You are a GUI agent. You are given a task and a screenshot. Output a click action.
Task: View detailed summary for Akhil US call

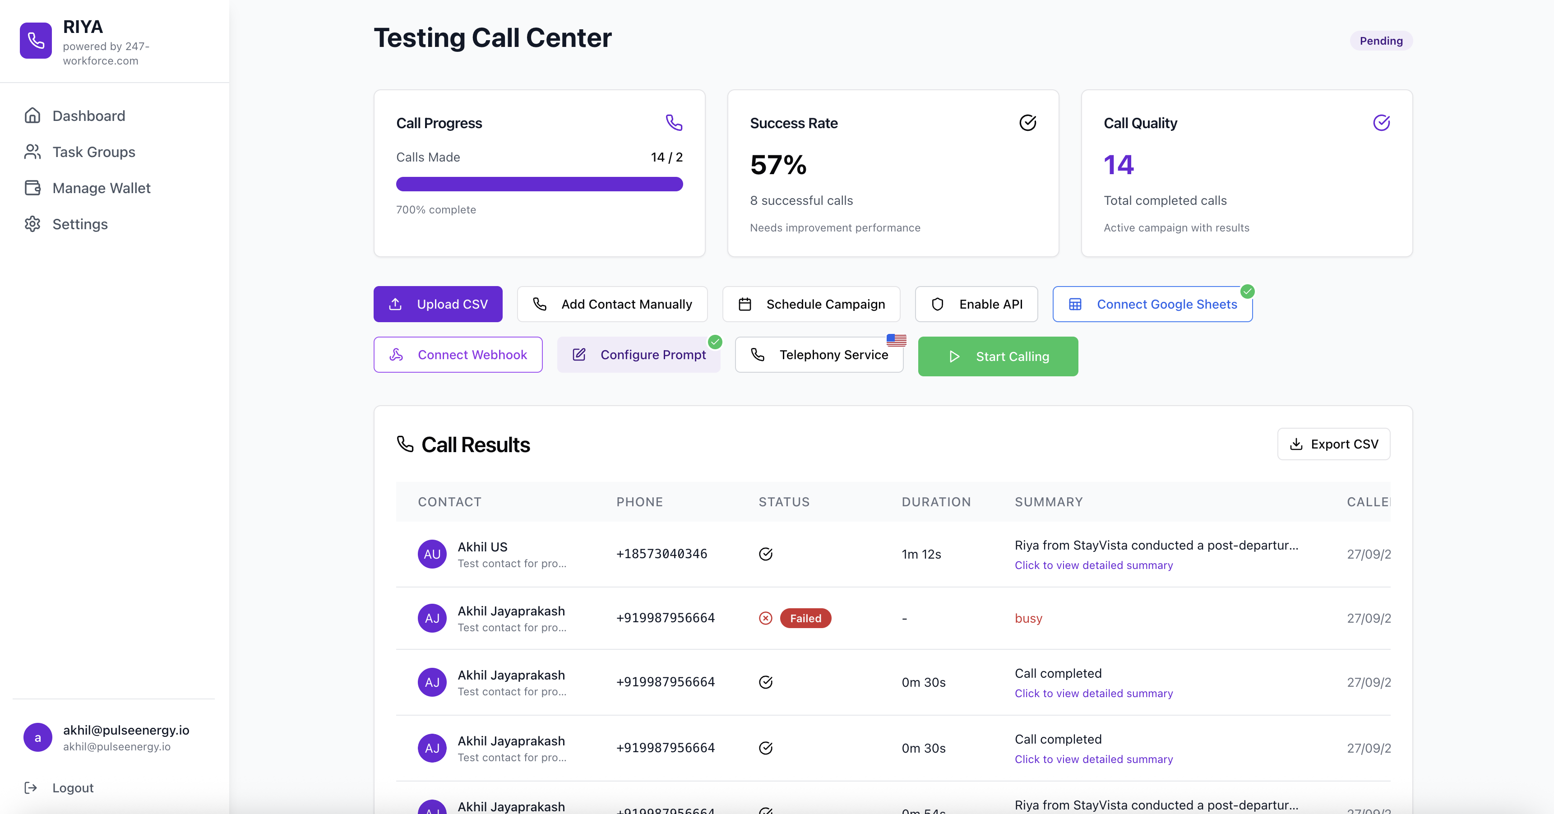click(x=1093, y=565)
